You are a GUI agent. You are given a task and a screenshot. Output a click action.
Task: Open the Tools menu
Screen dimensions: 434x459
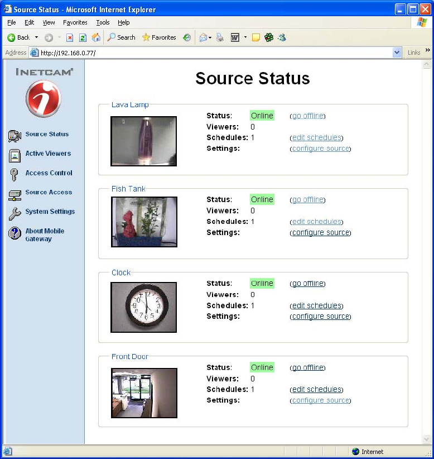coord(103,22)
